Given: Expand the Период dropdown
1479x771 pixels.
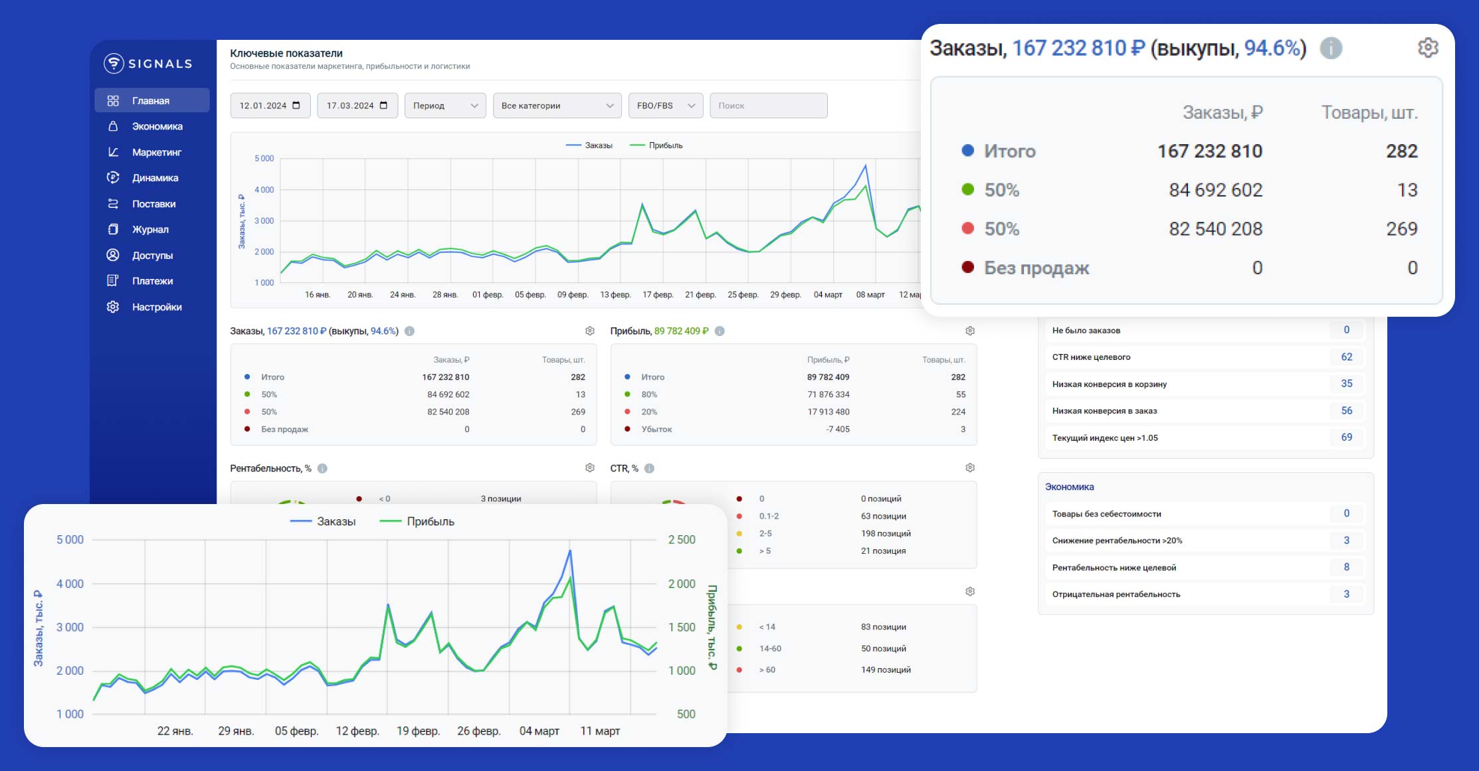Looking at the screenshot, I should 445,106.
